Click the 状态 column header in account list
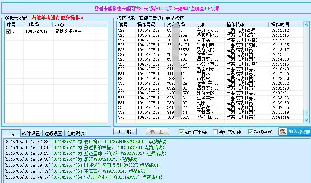This screenshot has width=311, height=183. click(x=75, y=24)
